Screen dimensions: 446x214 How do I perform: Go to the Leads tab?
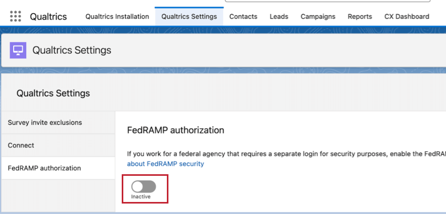click(279, 16)
